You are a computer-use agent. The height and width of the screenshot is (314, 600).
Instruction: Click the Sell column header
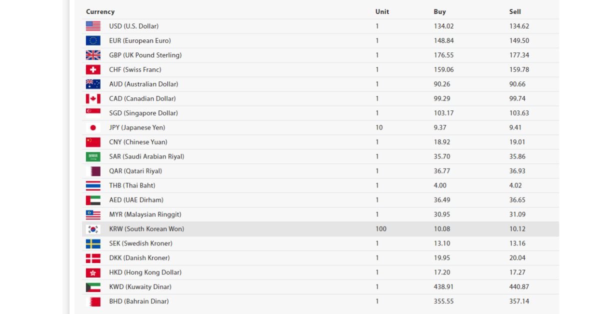click(x=515, y=11)
